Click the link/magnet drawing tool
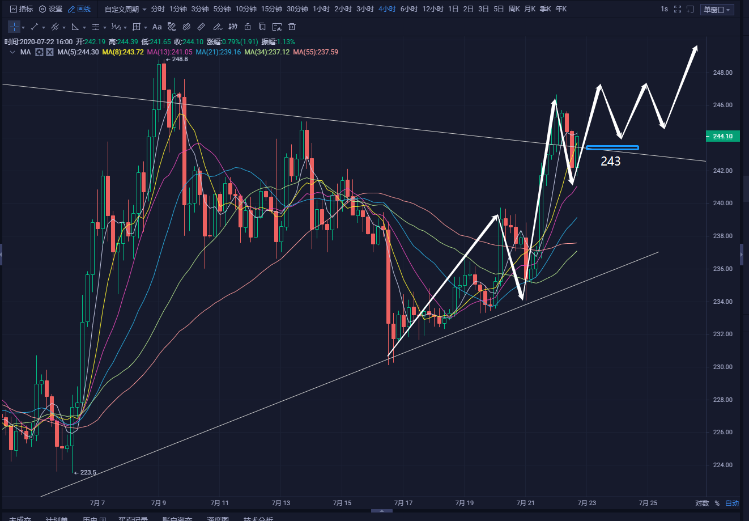The height and width of the screenshot is (521, 749). (186, 27)
